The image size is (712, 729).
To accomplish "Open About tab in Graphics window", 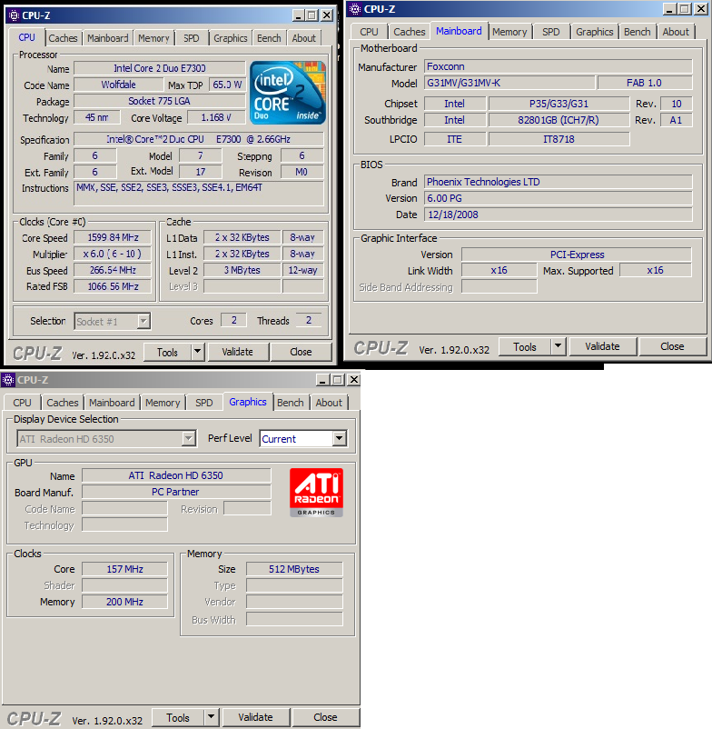I will pyautogui.click(x=329, y=403).
